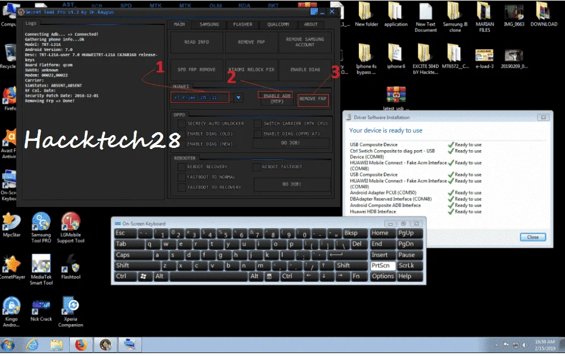This screenshot has height=356, width=565.
Task: Click Options key on On-Screen Keyboard
Action: (x=382, y=277)
